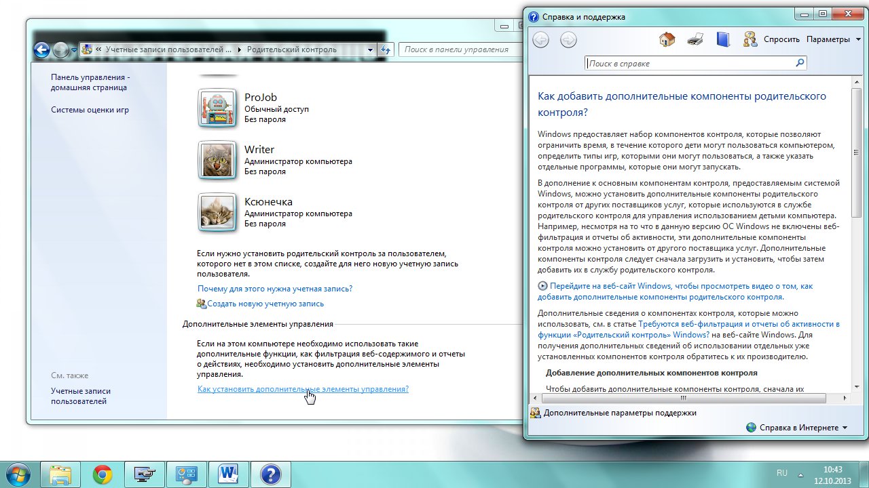
Task: Select the ProJob robot account picture
Action: tap(218, 108)
